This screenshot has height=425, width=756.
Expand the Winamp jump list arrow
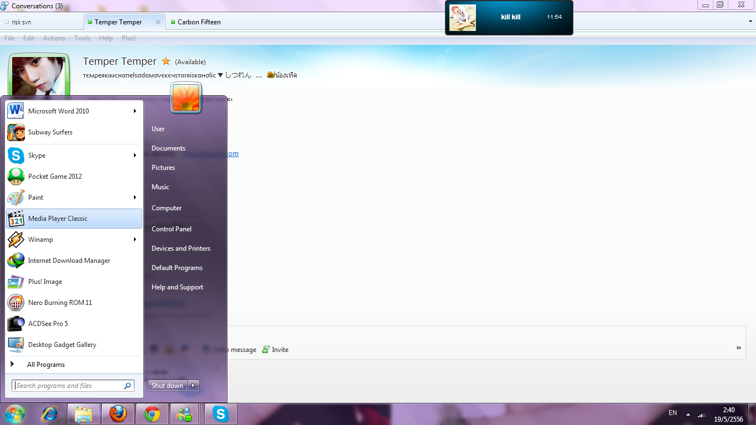[x=134, y=240]
